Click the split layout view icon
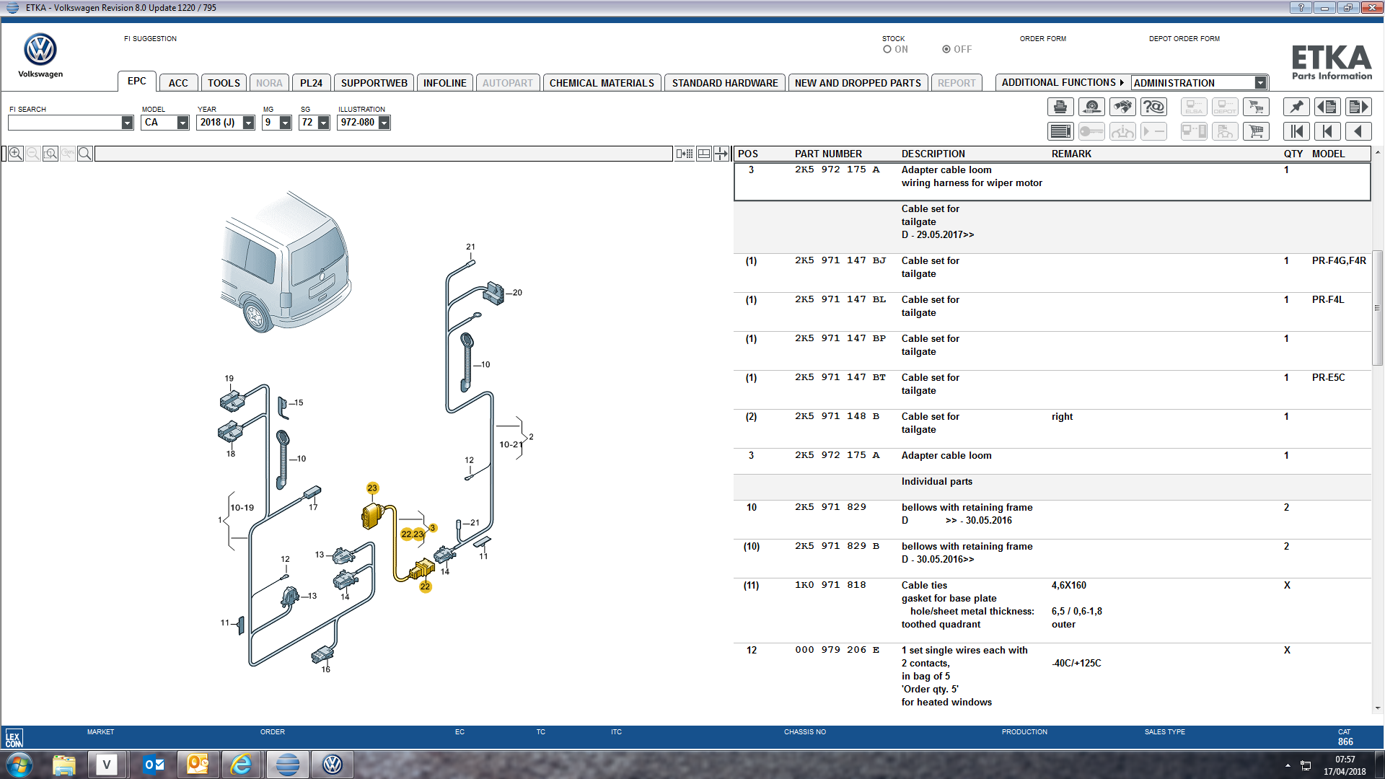Viewport: 1385px width, 779px height. pyautogui.click(x=704, y=154)
